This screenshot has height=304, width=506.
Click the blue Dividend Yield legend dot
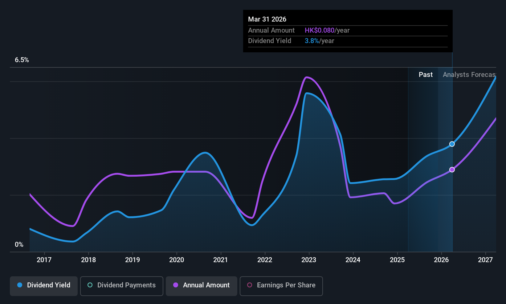[x=20, y=285]
